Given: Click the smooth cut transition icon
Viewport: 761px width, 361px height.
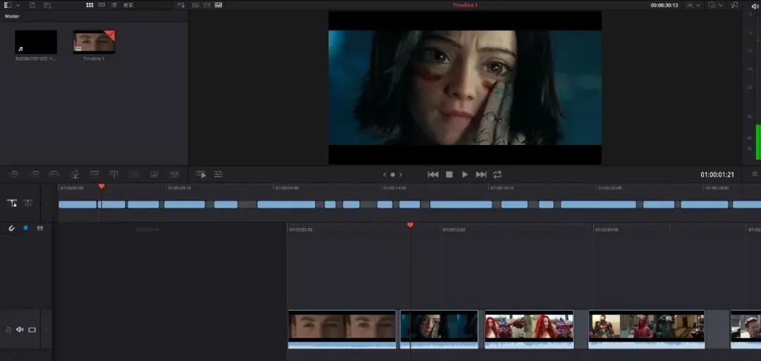Looking at the screenshot, I should pyautogui.click(x=174, y=174).
